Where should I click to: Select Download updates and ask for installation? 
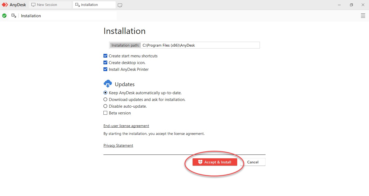105,100
